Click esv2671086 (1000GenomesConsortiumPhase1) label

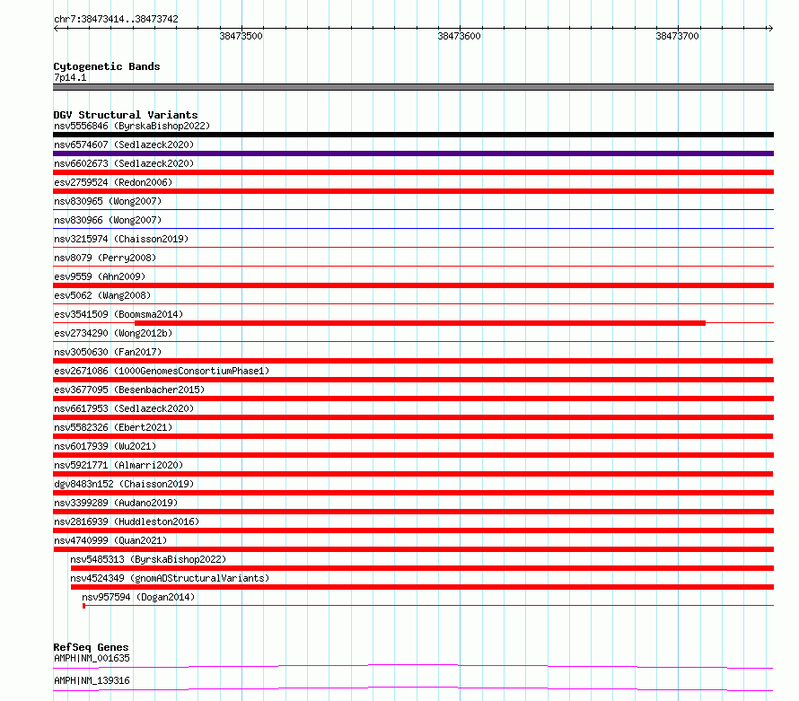tap(162, 371)
